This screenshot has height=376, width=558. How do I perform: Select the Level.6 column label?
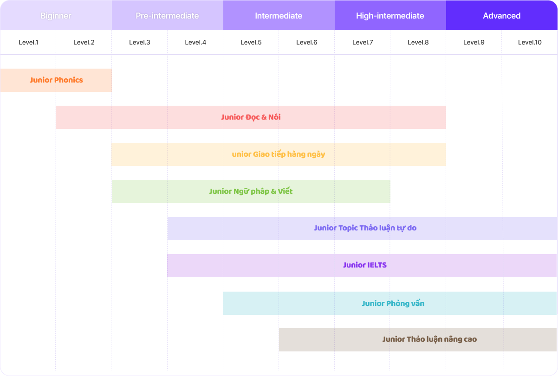pyautogui.click(x=307, y=43)
